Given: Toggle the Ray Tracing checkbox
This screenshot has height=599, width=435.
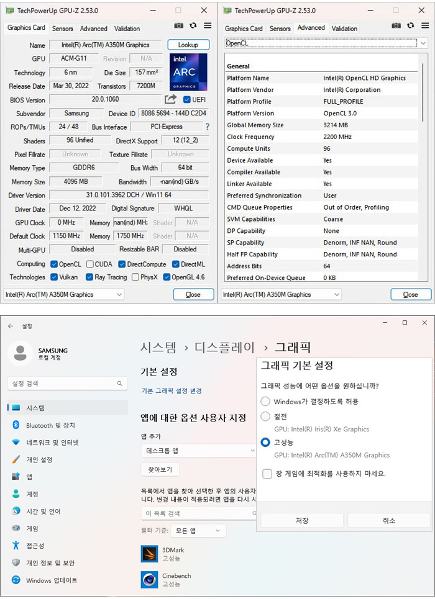Looking at the screenshot, I should [90, 277].
